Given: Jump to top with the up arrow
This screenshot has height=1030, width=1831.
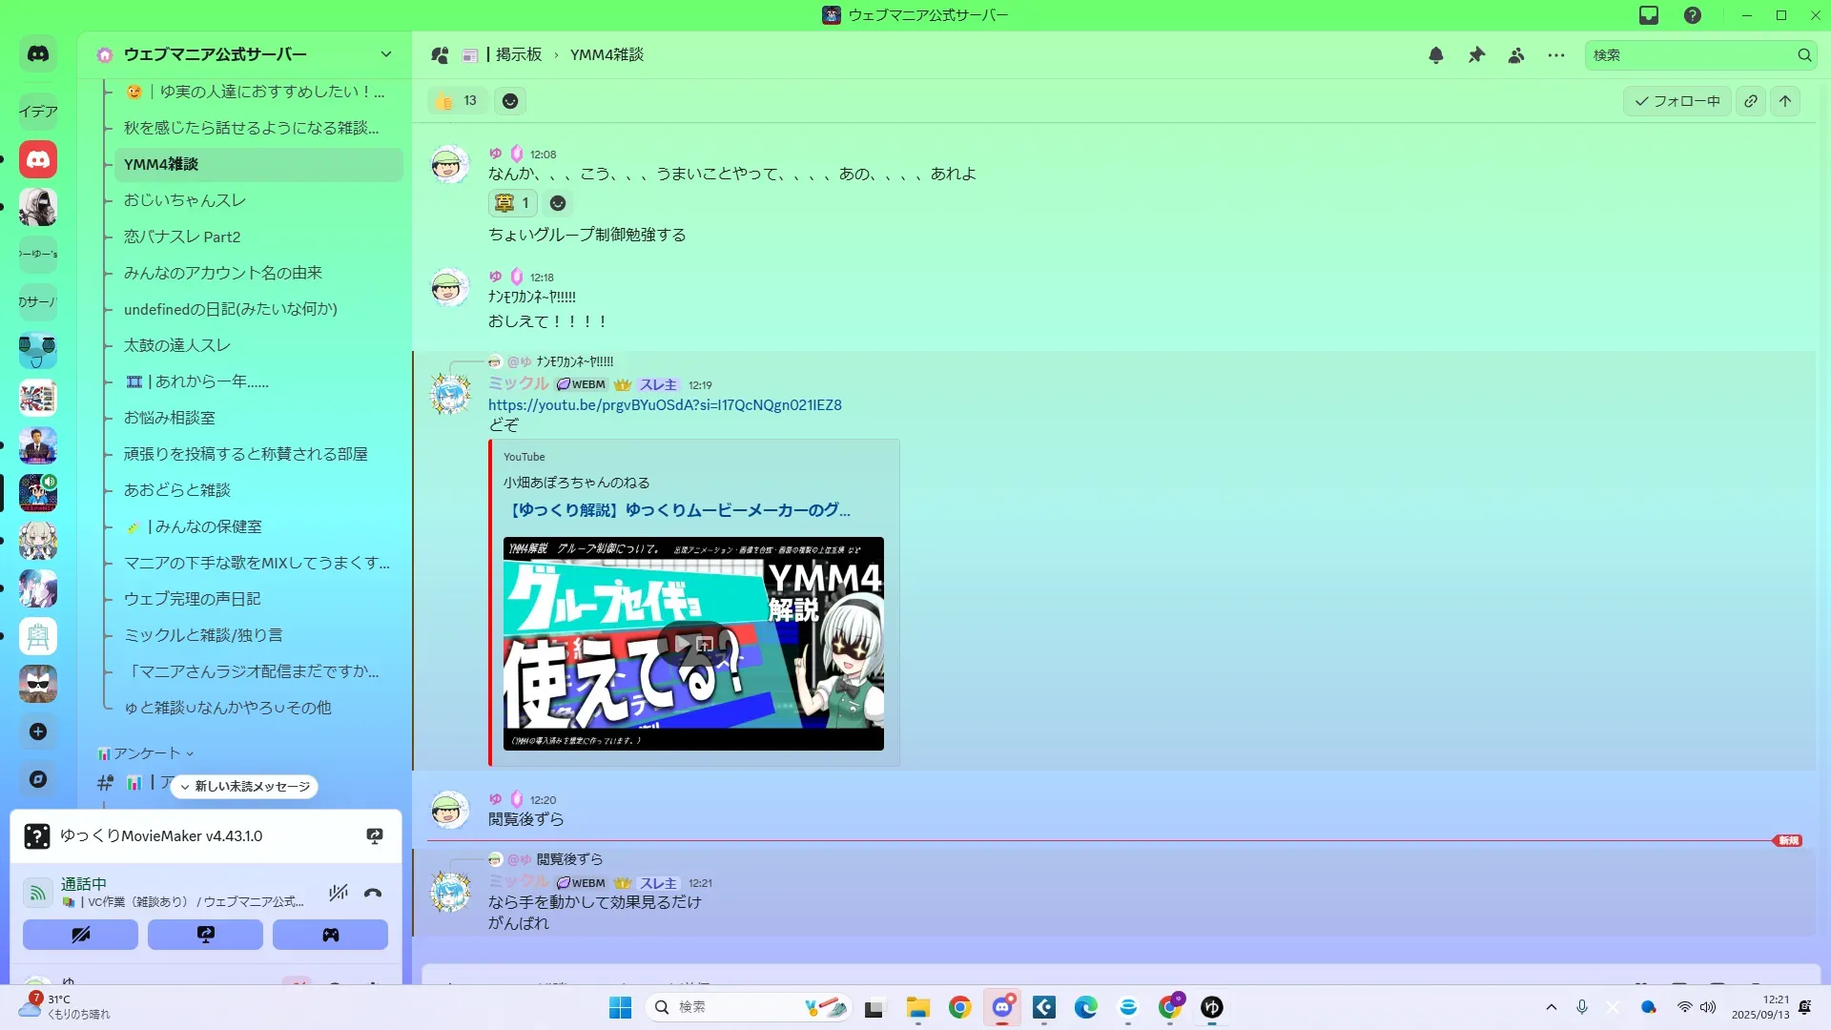Looking at the screenshot, I should click(1785, 101).
